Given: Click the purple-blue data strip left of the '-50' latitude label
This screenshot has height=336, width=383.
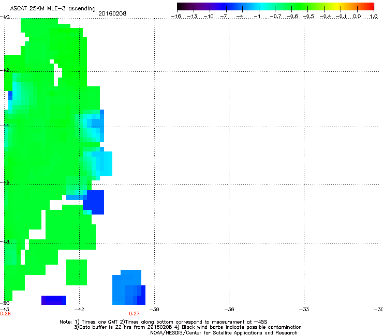Looking at the screenshot, I should pos(54,300).
